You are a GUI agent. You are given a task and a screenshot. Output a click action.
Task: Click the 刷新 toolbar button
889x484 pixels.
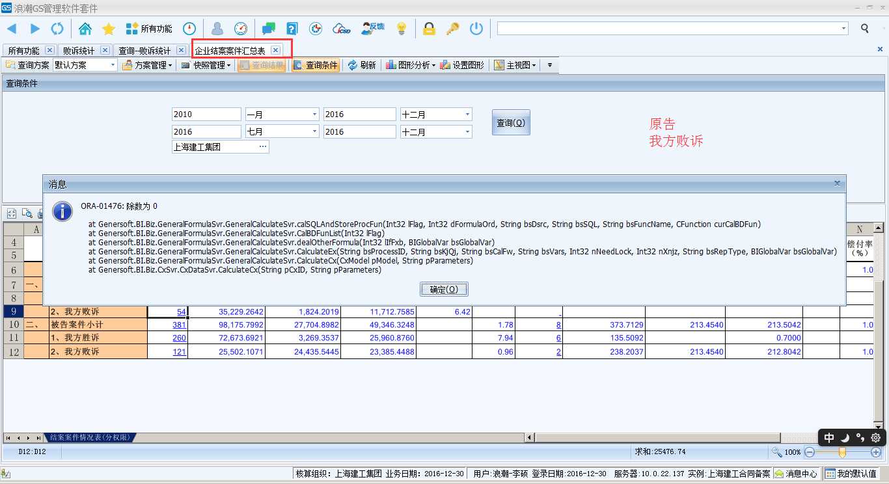tap(362, 65)
